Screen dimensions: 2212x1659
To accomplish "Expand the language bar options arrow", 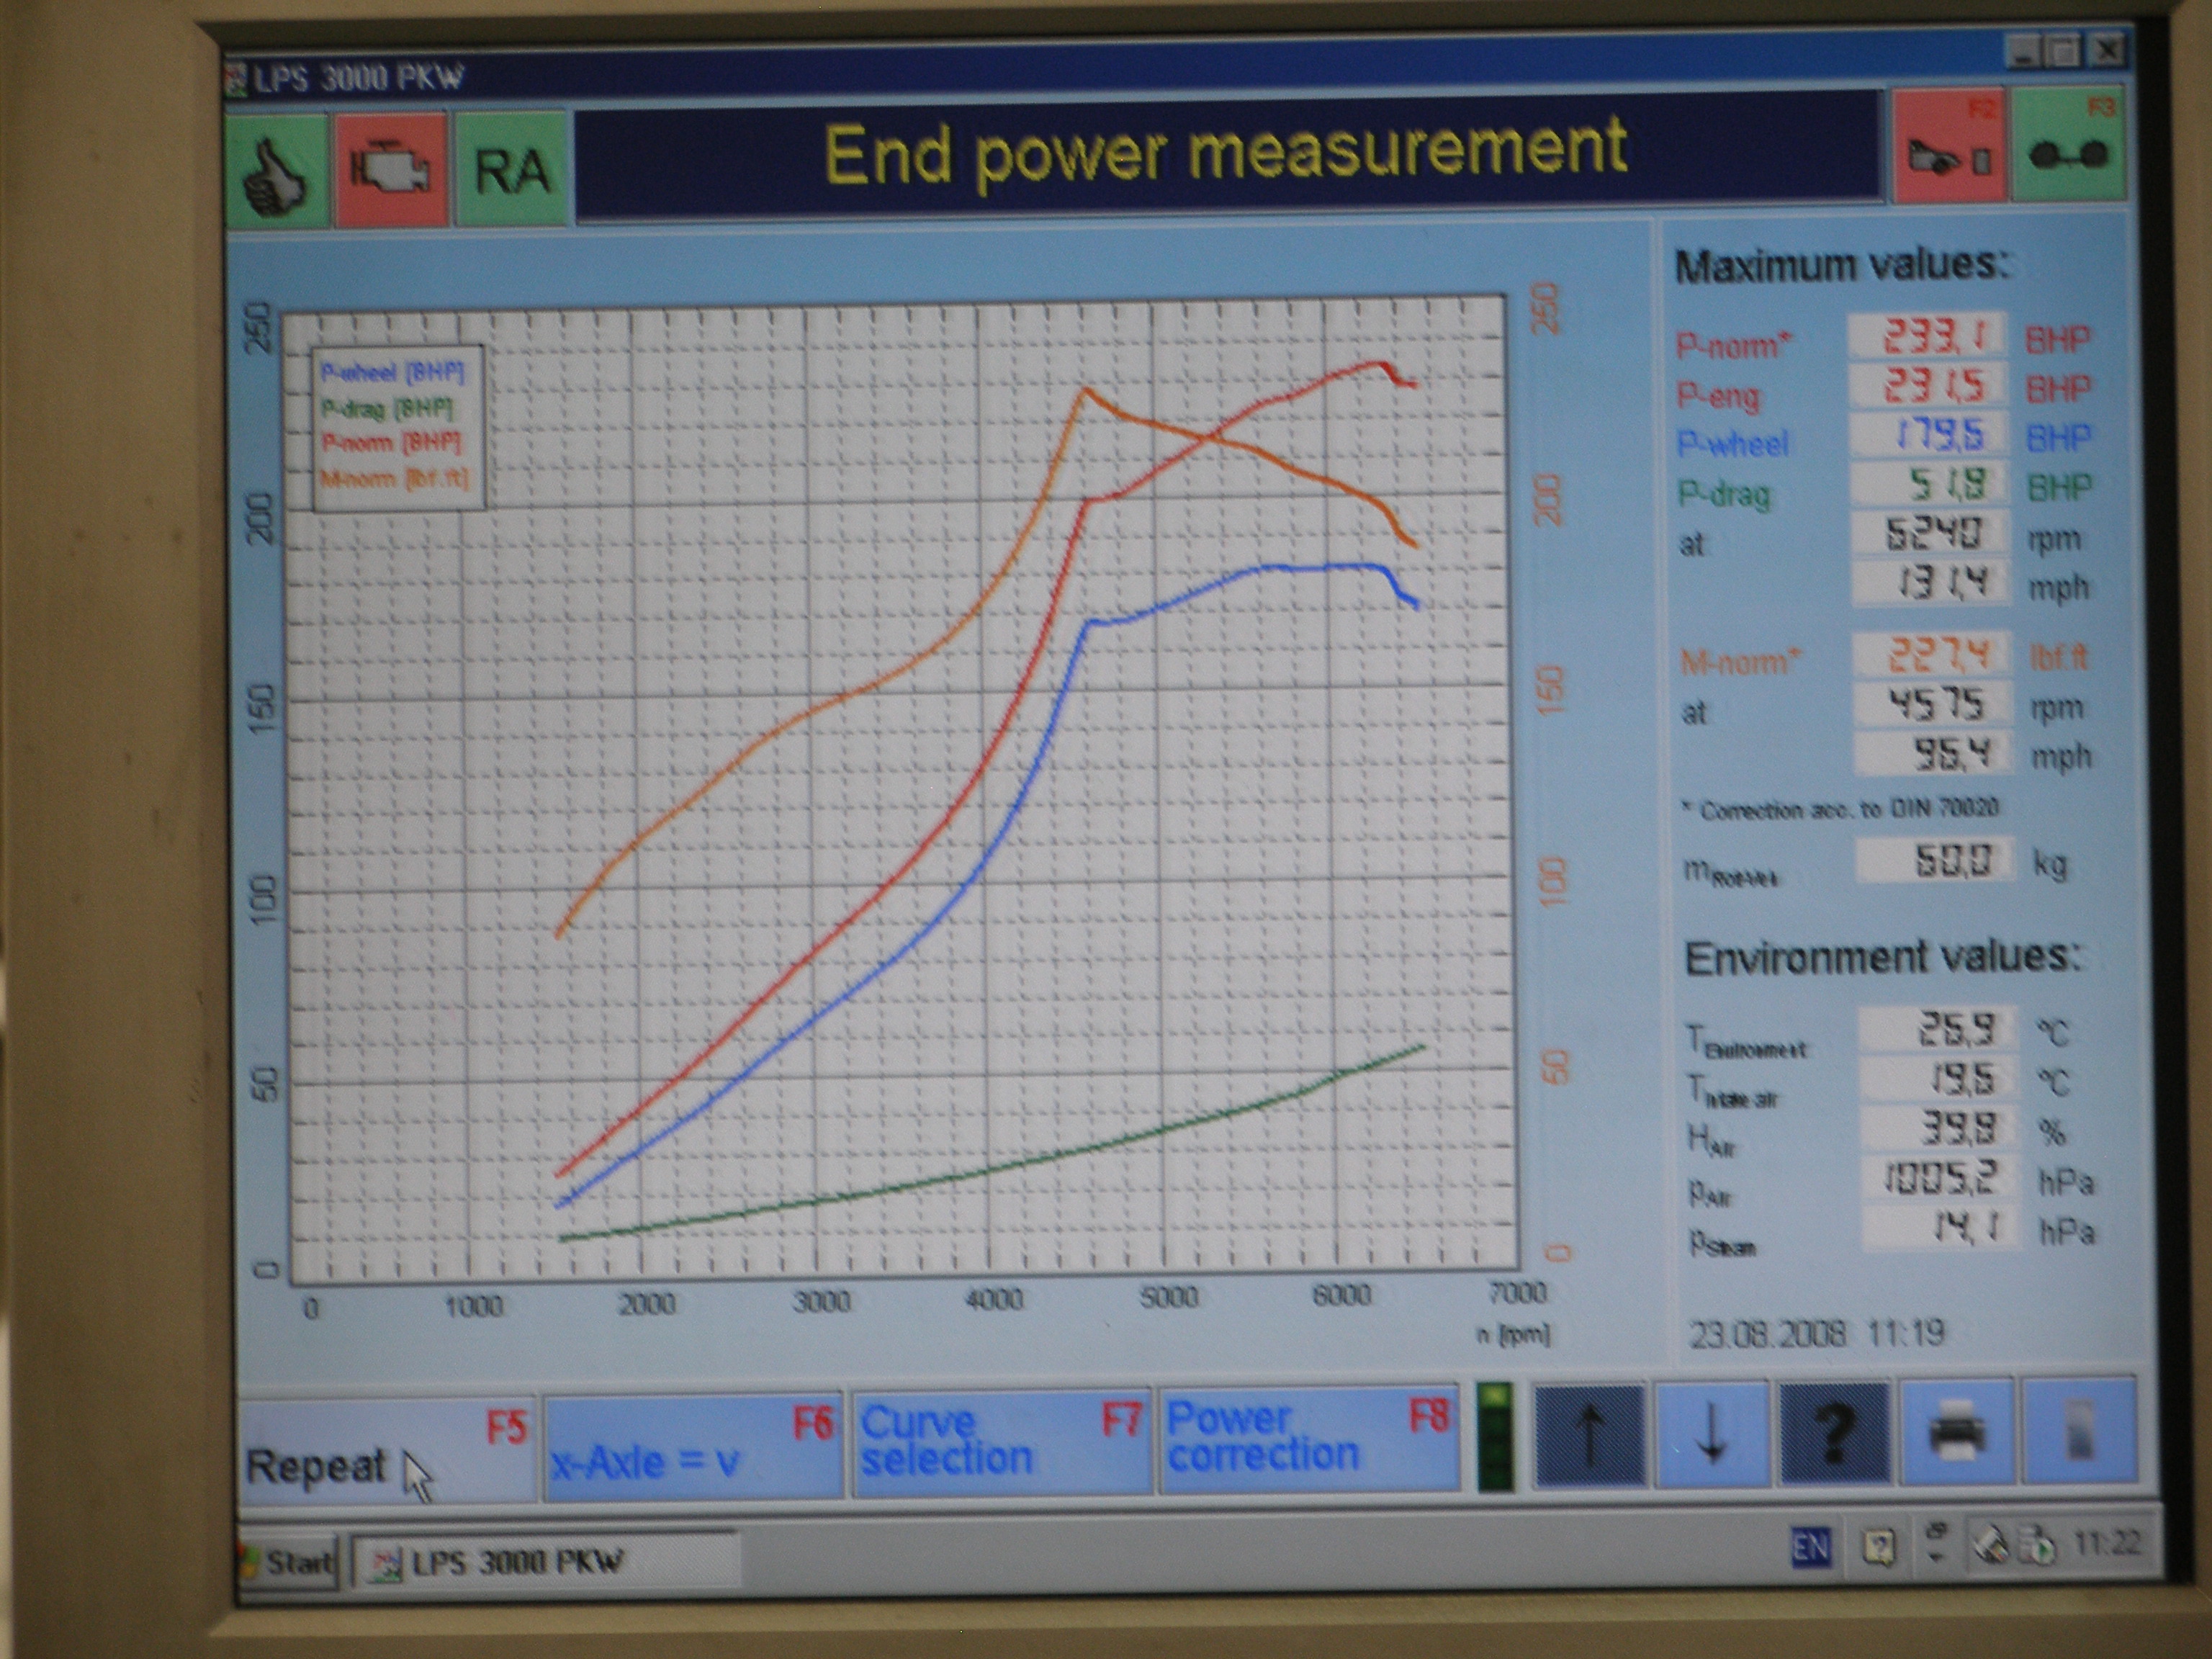I will click(1936, 1557).
